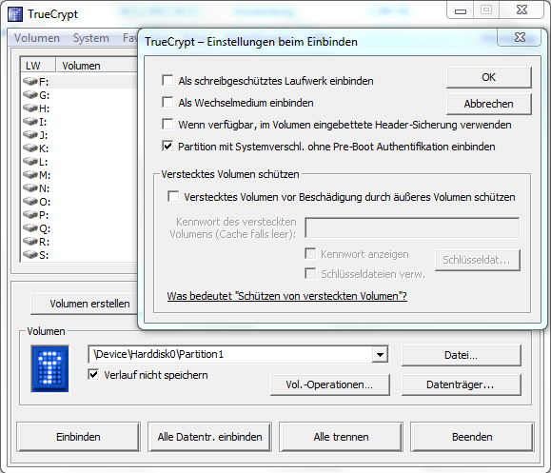Minimize the TrueCrypt main window

pos(461,10)
